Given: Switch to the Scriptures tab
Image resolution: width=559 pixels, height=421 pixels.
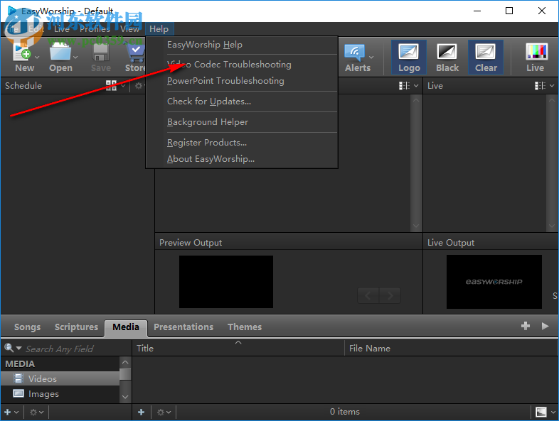Looking at the screenshot, I should 76,327.
